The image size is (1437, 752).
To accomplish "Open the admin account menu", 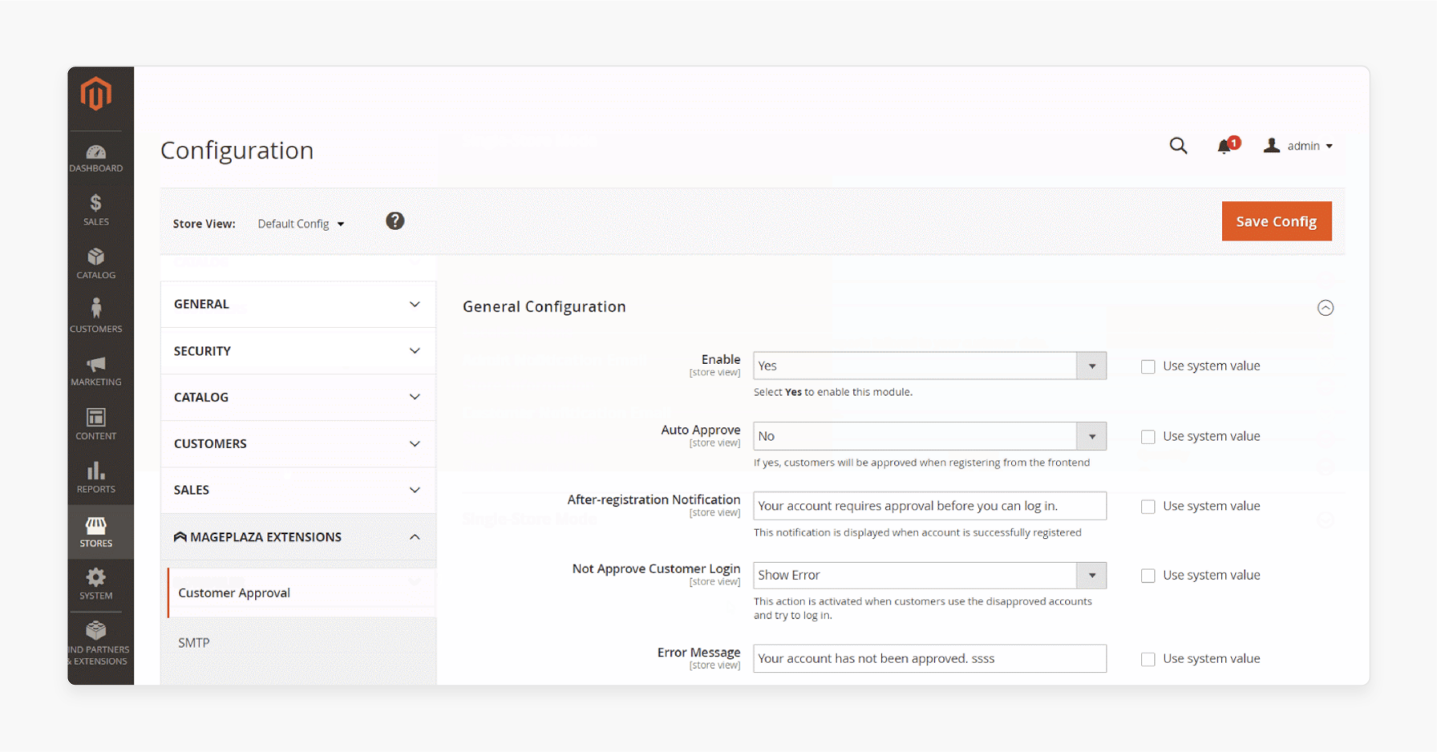I will [1298, 146].
